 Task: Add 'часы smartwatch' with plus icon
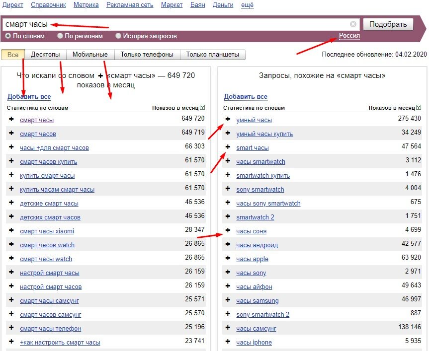[x=228, y=161]
